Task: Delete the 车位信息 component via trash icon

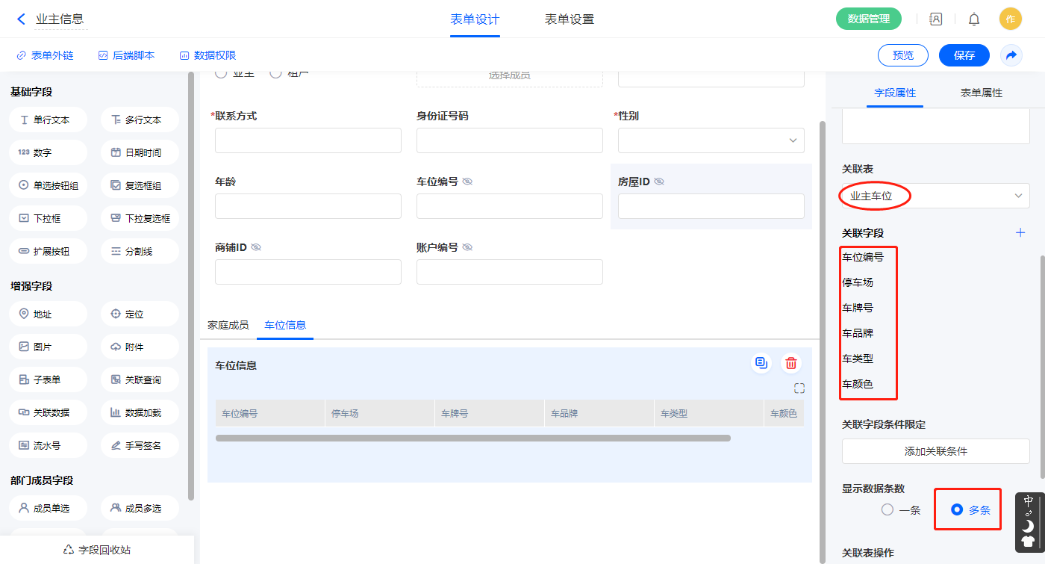Action: point(791,364)
